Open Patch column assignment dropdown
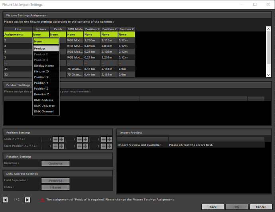The width and height of the screenshot is (275, 212). point(58,35)
